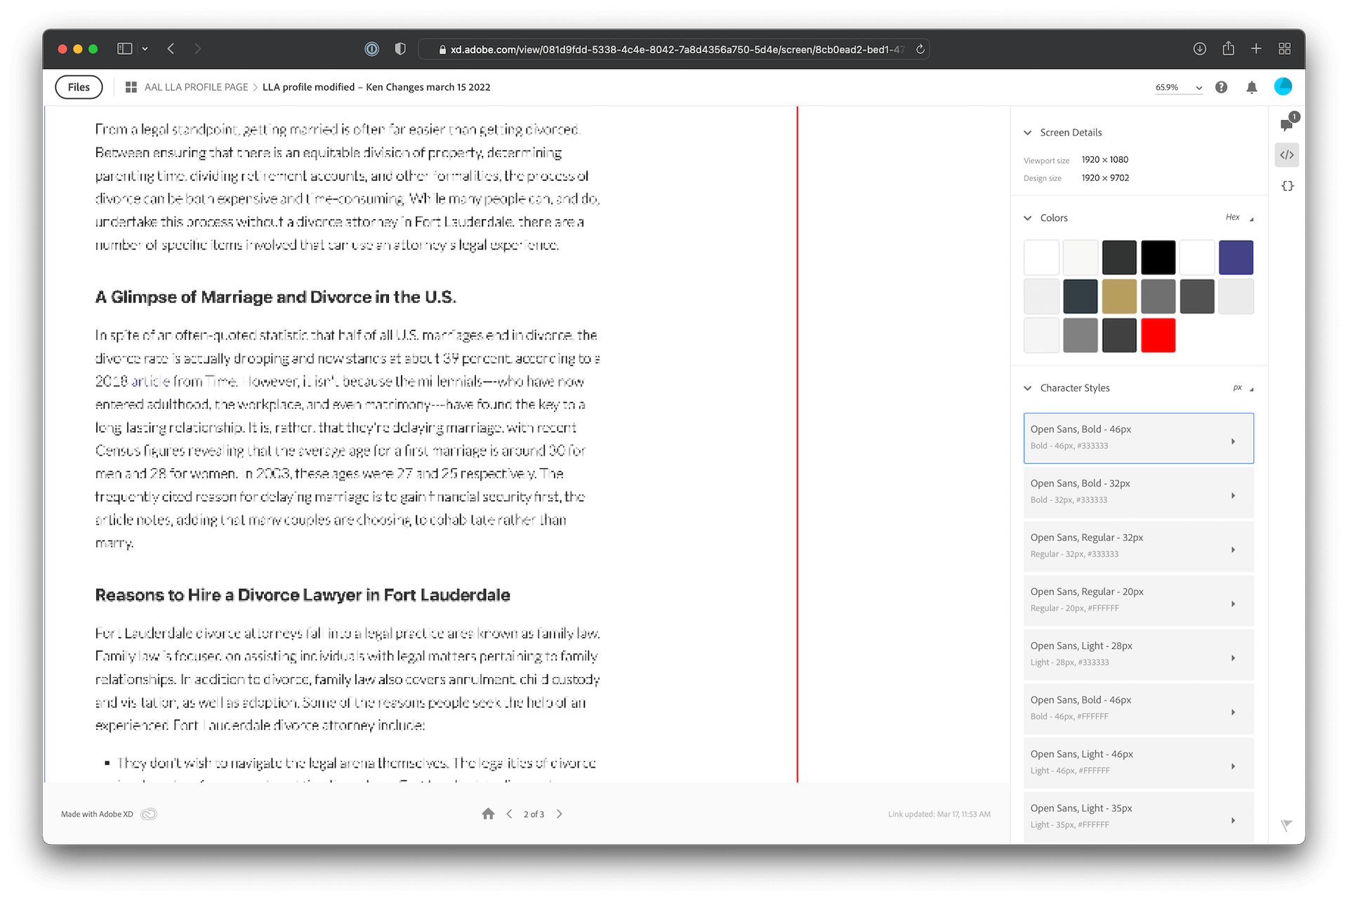Image resolution: width=1348 pixels, height=901 pixels.
Task: Collapse the Colors section
Action: (1028, 218)
